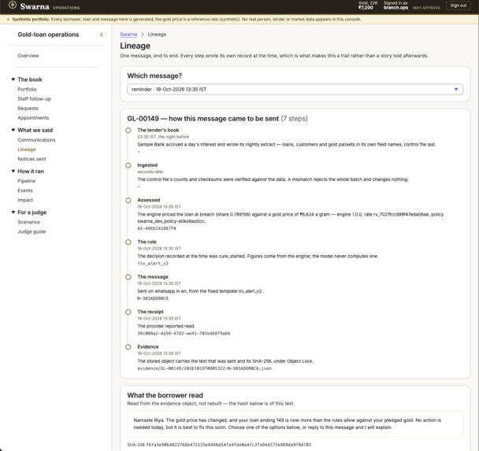Open the Judge guide

coord(32,231)
